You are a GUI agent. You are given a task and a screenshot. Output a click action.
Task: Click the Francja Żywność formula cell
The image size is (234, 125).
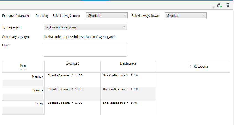(73, 94)
